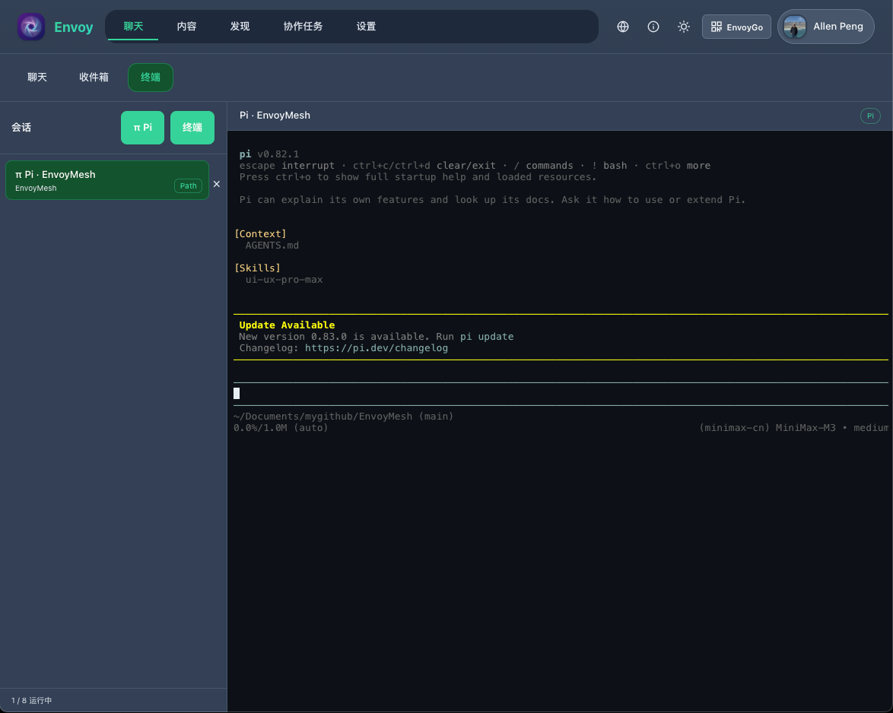Viewport: 893px width, 713px height.
Task: Click the Path badge on session
Action: coord(188,186)
